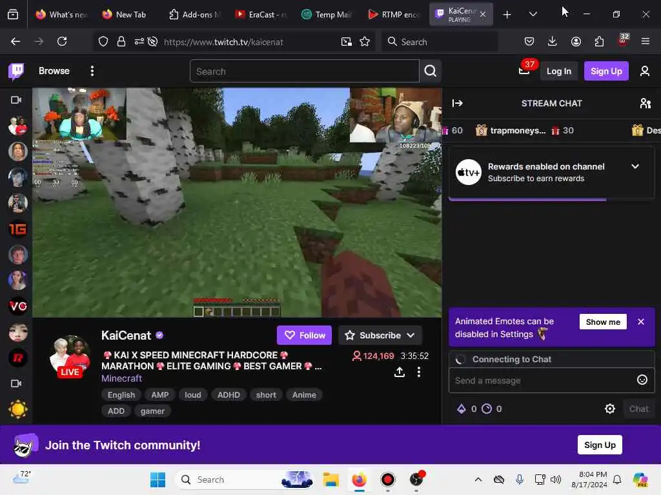661x495 pixels.
Task: Open Firefox downloads panel
Action: 553,41
